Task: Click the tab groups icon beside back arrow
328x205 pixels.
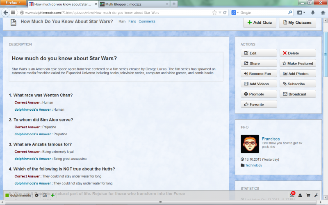Action: coord(13,13)
